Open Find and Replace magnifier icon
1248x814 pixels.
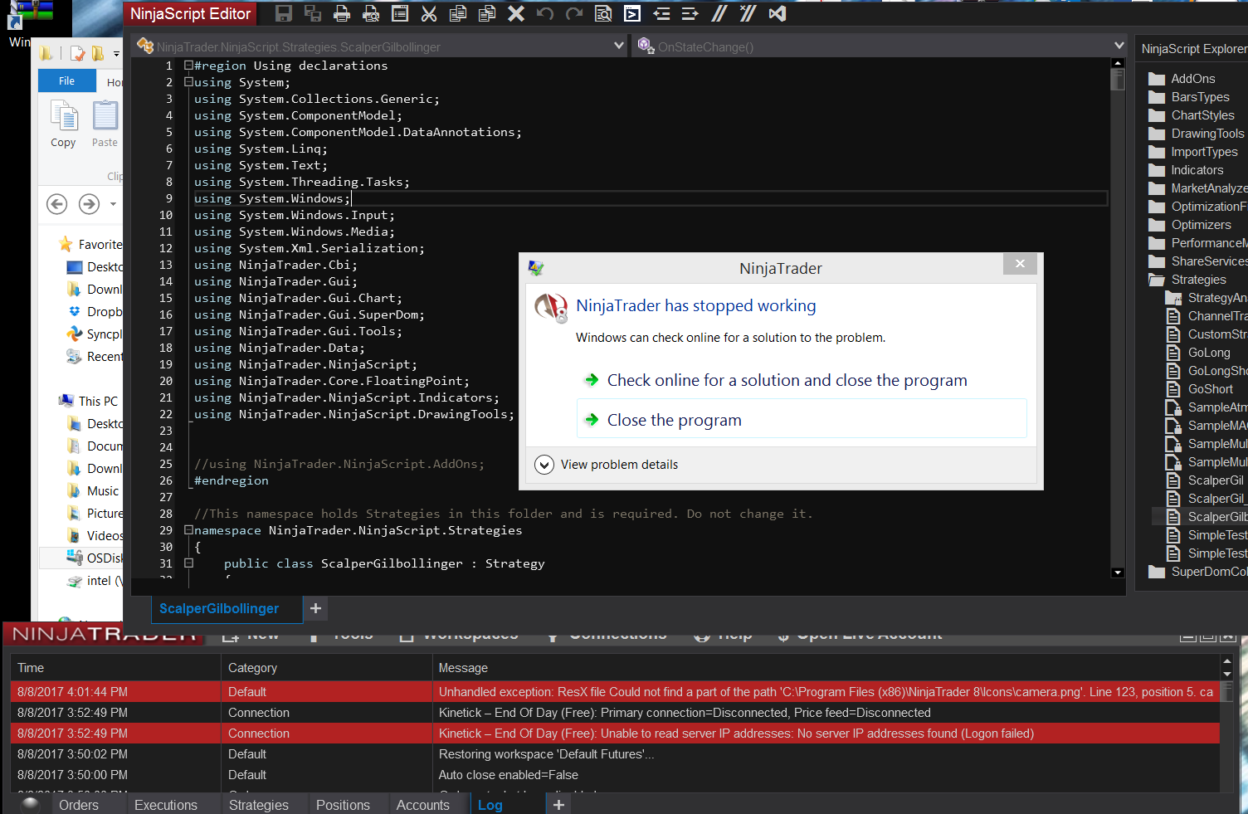(x=603, y=13)
